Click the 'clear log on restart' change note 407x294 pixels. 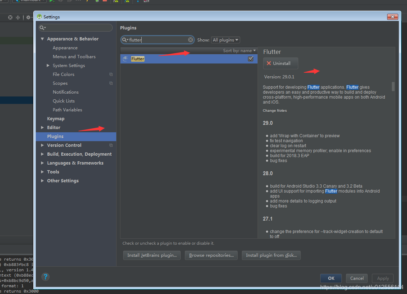[x=288, y=145]
